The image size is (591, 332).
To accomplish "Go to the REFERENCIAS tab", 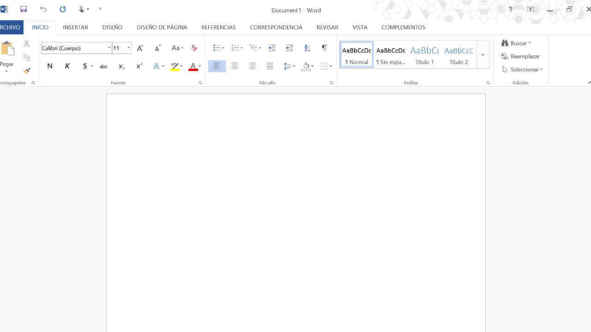I will [x=218, y=27].
